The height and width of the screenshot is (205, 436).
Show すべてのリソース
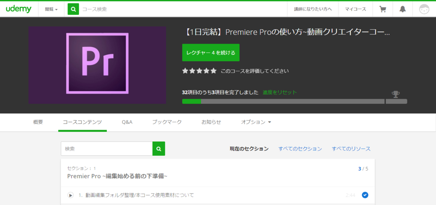351,149
